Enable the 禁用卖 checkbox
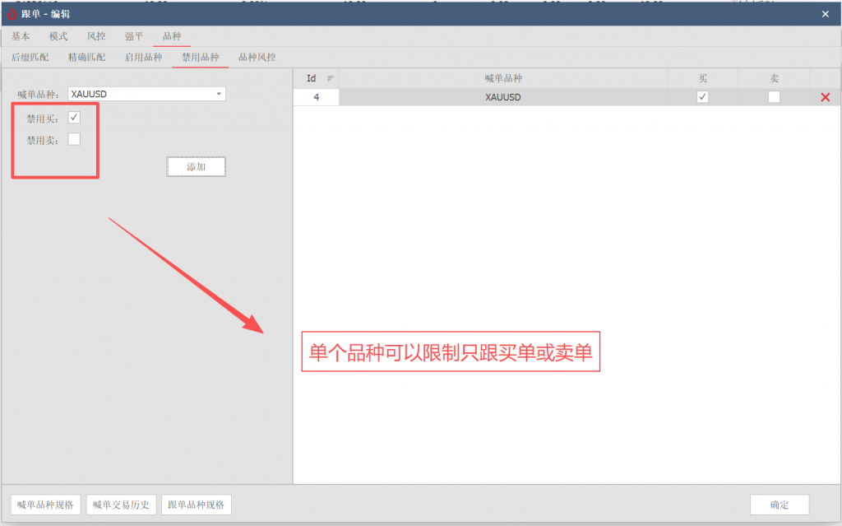842x526 pixels. [x=74, y=139]
